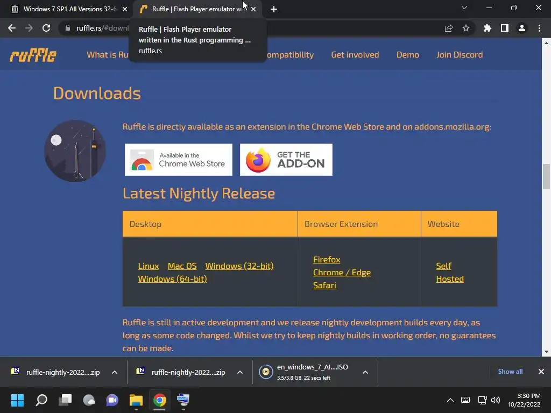Click the touch keyboard tray icon
This screenshot has width=551, height=413.
coord(465,400)
